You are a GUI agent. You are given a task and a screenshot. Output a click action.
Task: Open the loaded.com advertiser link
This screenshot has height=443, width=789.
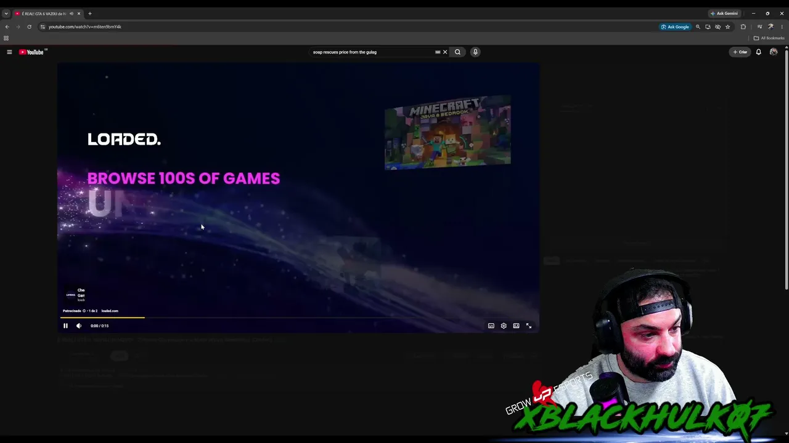pos(110,311)
